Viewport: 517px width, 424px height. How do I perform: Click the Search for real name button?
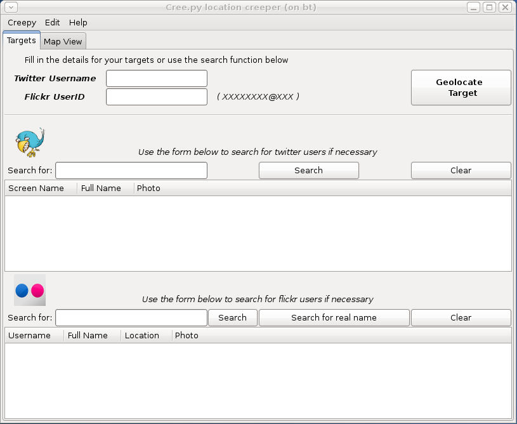tap(334, 318)
